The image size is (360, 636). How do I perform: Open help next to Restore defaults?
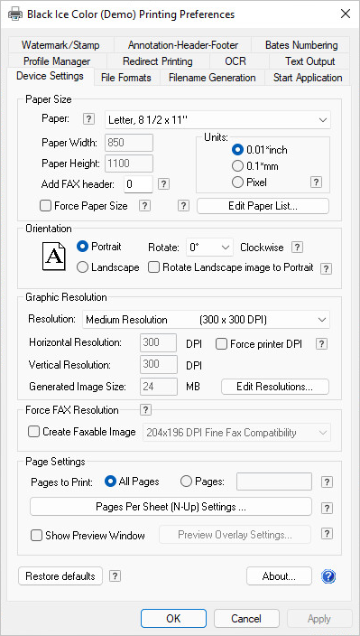coord(115,575)
